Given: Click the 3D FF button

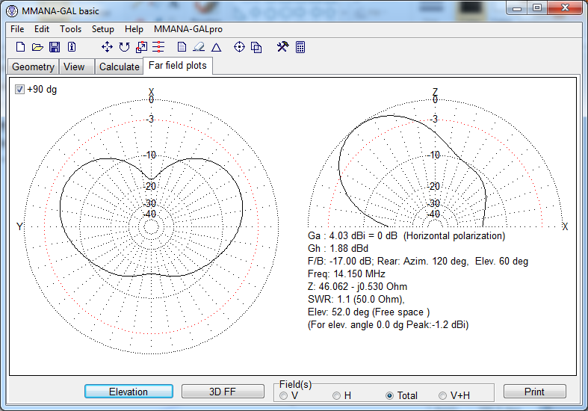Looking at the screenshot, I should 223,392.
